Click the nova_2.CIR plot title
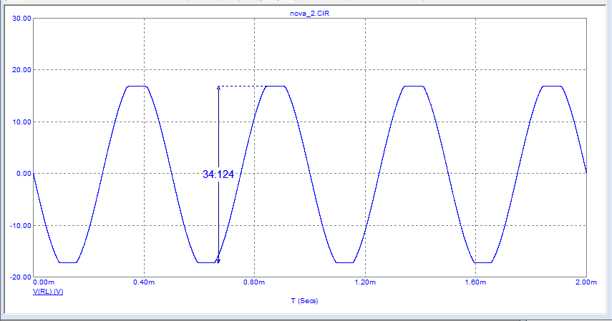The height and width of the screenshot is (321, 612). pos(309,14)
